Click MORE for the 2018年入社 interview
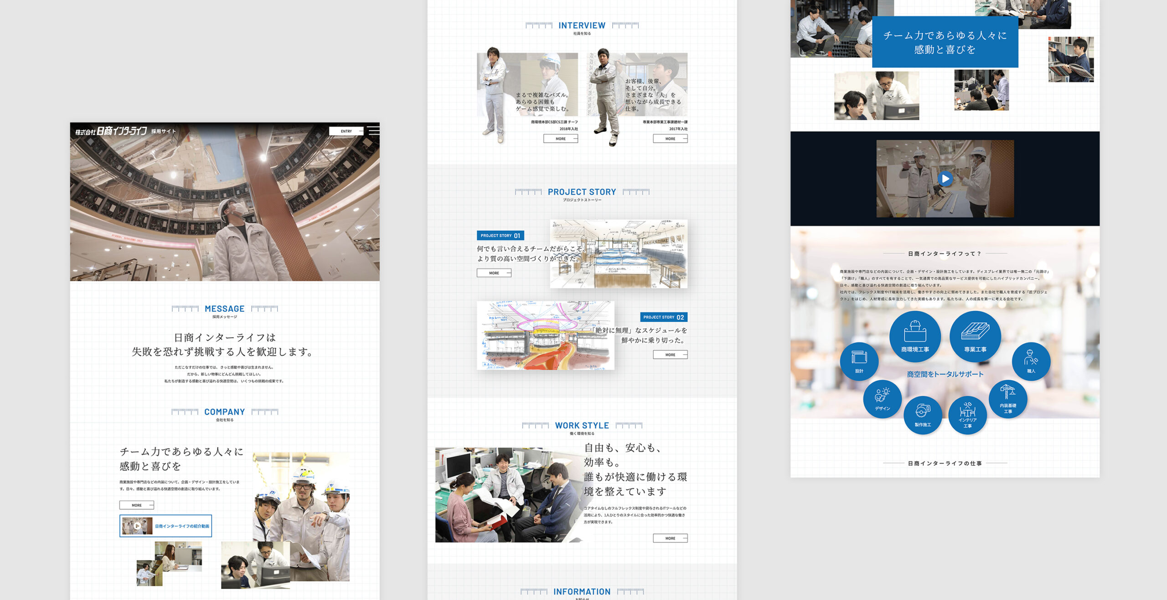Screen dimensions: 1167x600 (x=561, y=139)
